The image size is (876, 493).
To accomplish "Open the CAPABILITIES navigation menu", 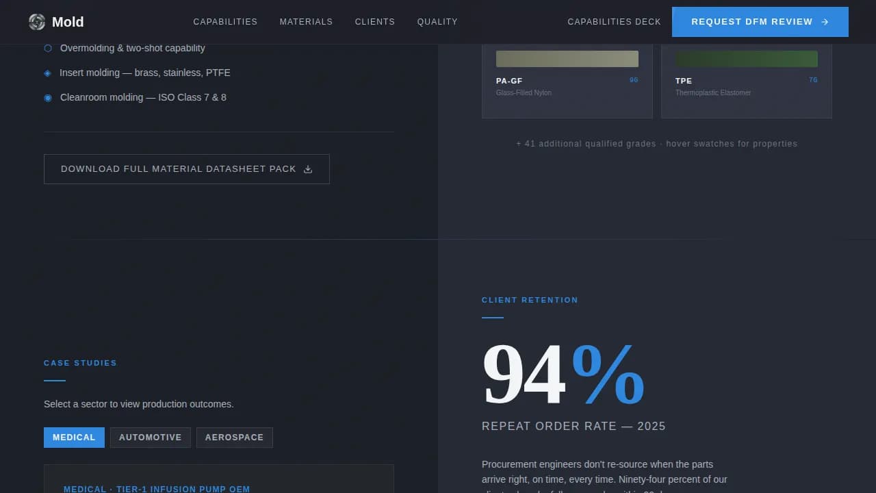I will (x=225, y=21).
